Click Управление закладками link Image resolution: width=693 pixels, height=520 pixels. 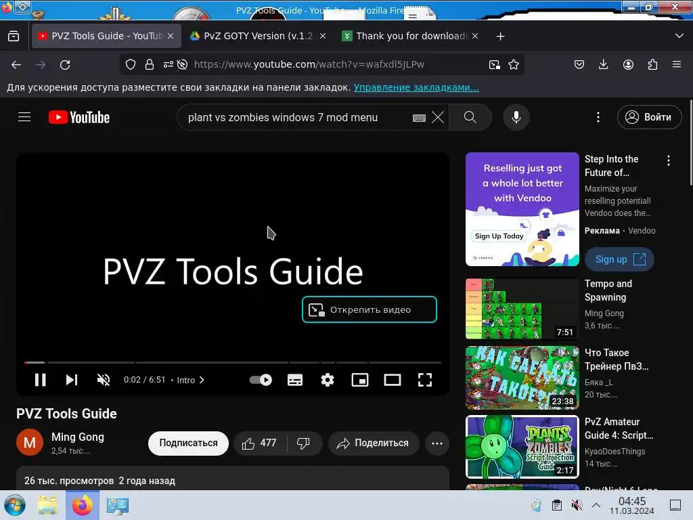(416, 87)
